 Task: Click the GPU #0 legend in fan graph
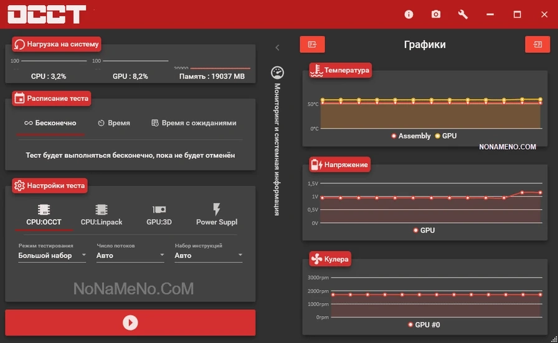pos(423,325)
